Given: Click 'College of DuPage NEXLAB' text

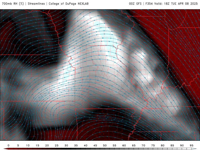Looking at the screenshot, I should pyautogui.click(x=68, y=4).
